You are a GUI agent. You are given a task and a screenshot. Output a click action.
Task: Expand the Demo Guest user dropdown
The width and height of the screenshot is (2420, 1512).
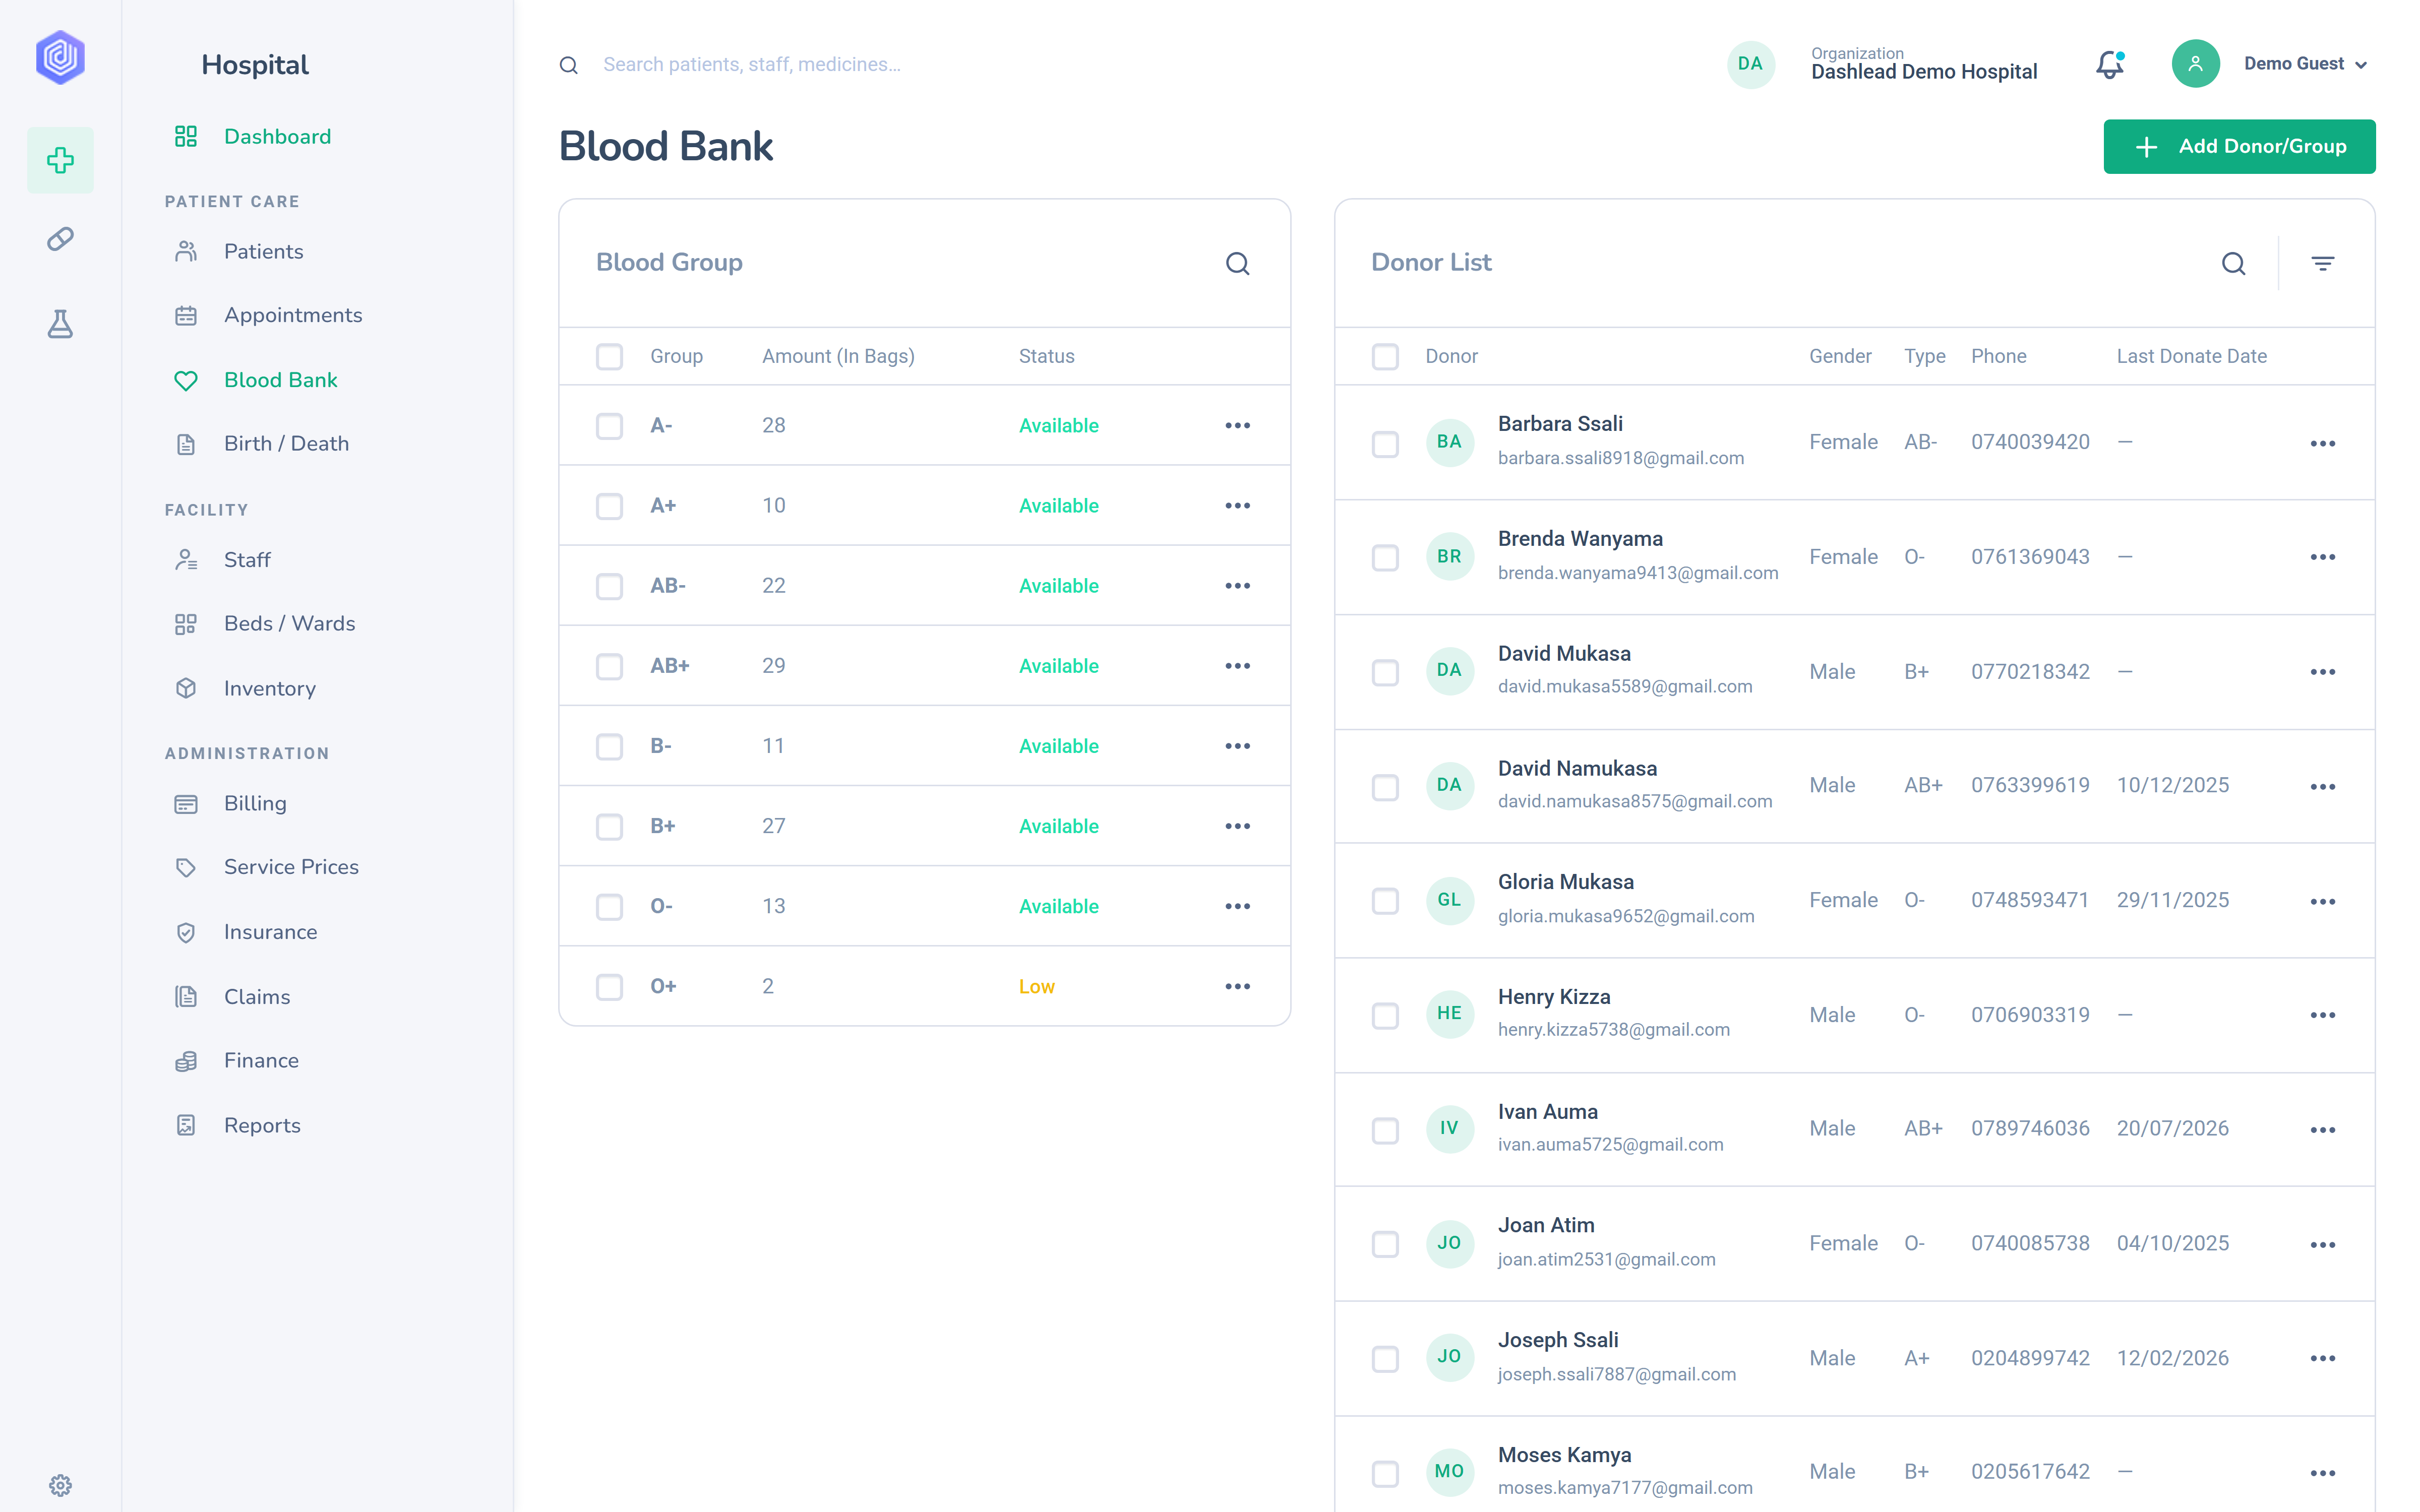pos(2306,64)
